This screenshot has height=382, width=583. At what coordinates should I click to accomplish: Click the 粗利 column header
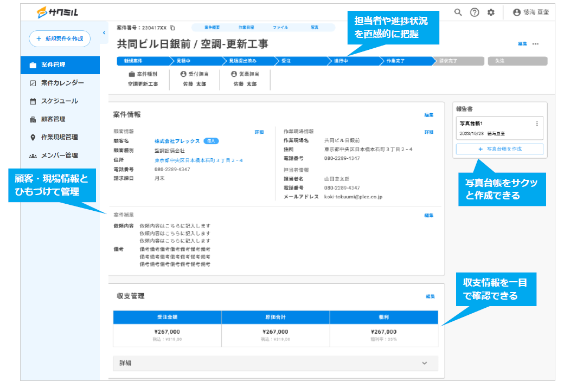click(384, 318)
